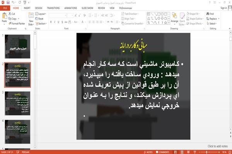The width and height of the screenshot is (232, 154).
Task: Open the Shape Outline dropdown
Action: pos(195,19)
